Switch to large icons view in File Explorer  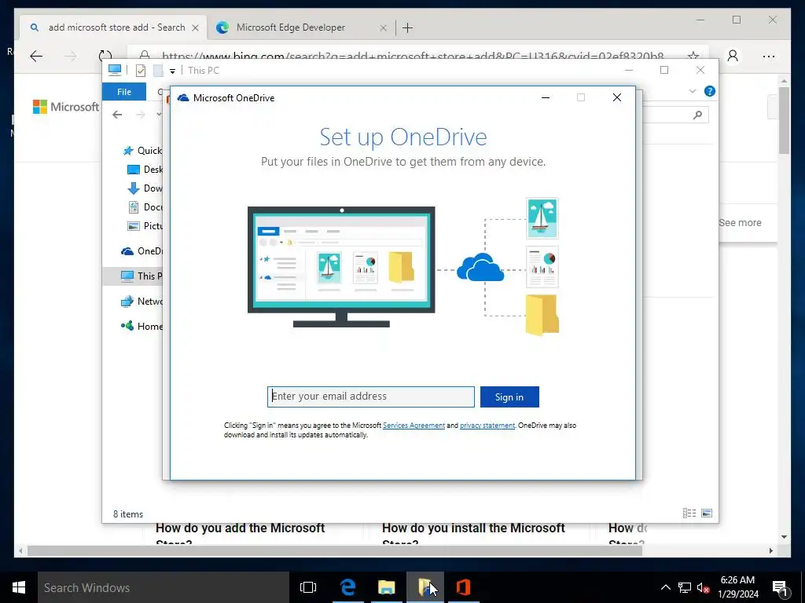(x=707, y=513)
